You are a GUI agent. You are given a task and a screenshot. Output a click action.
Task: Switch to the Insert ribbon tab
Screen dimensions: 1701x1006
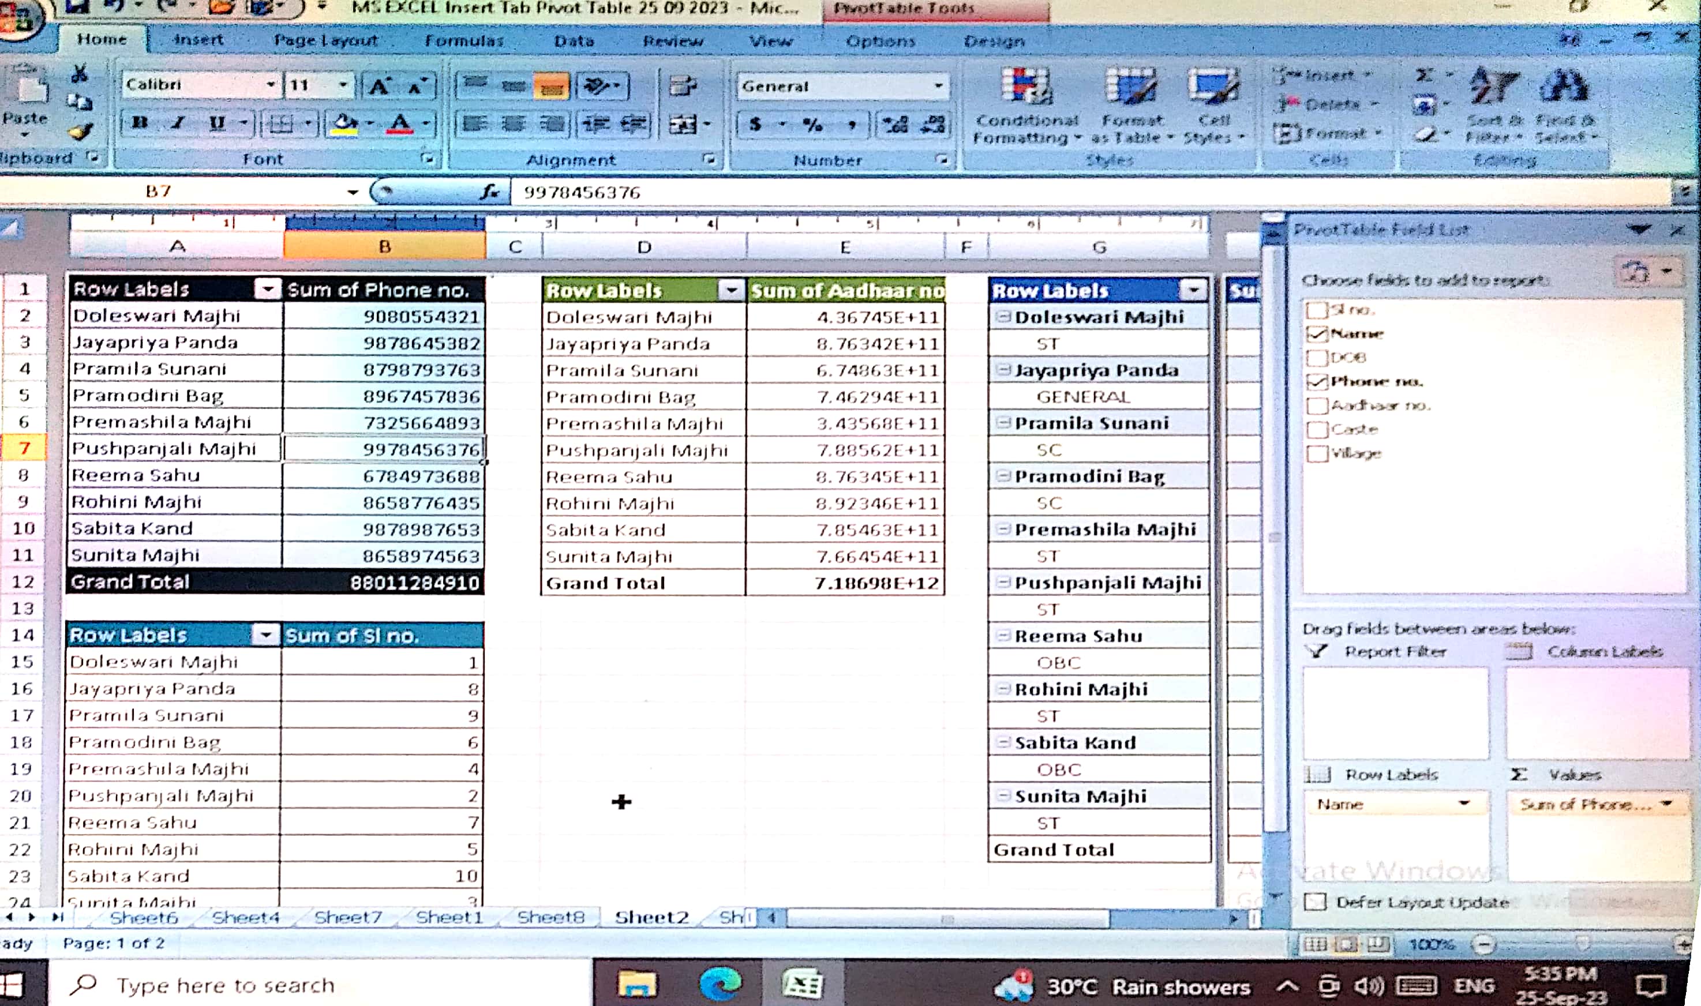[198, 40]
